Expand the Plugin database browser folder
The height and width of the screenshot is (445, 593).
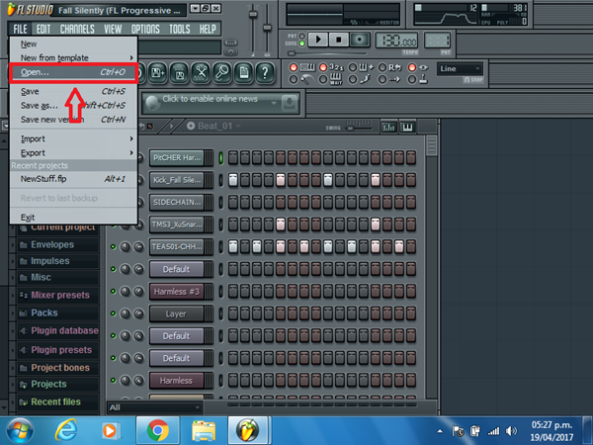click(x=57, y=331)
